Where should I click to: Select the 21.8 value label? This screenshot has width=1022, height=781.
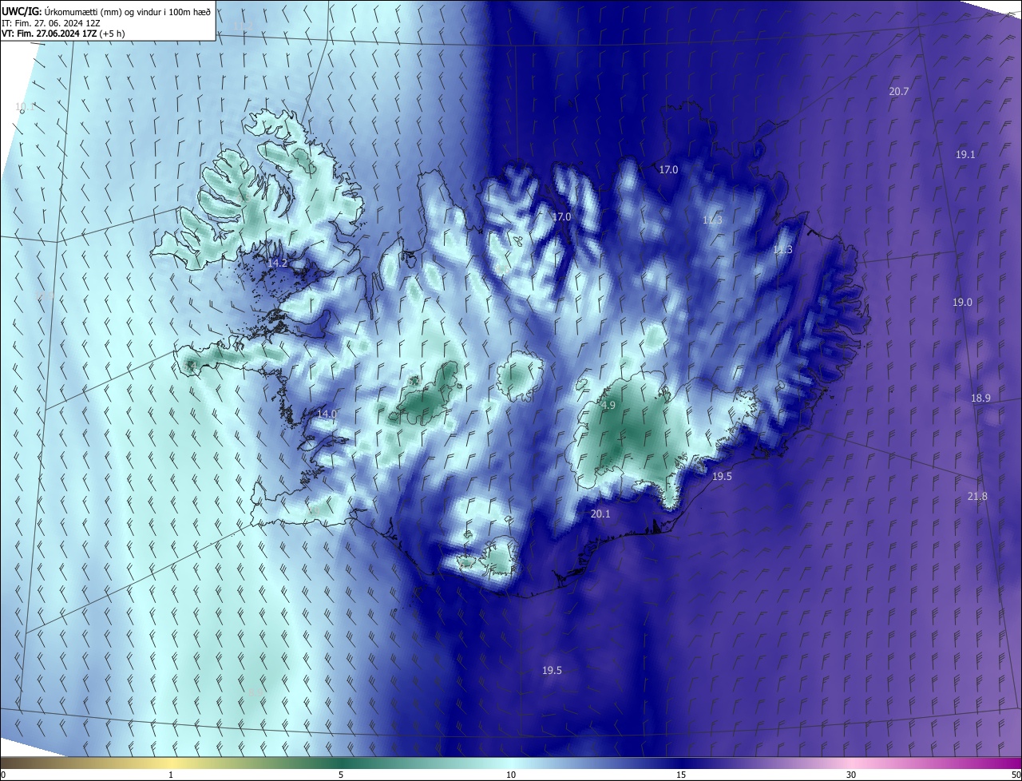tap(977, 497)
